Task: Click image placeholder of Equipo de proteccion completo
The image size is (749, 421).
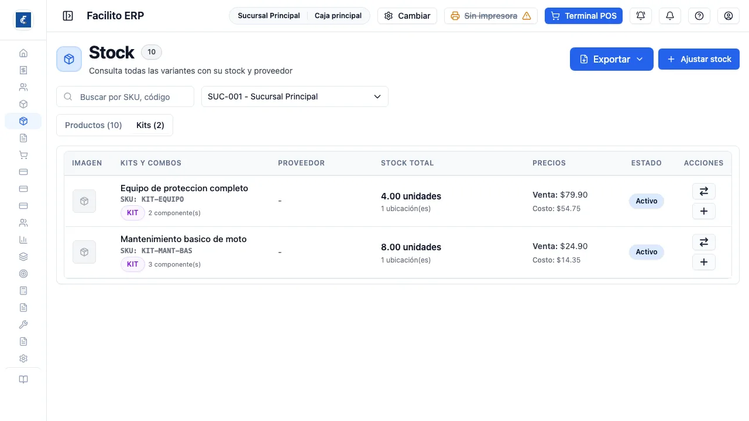Action: click(x=84, y=201)
